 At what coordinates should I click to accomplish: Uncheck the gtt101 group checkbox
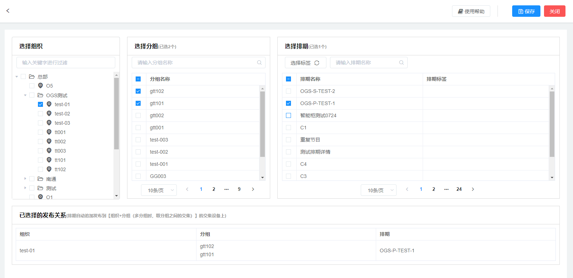tap(138, 103)
